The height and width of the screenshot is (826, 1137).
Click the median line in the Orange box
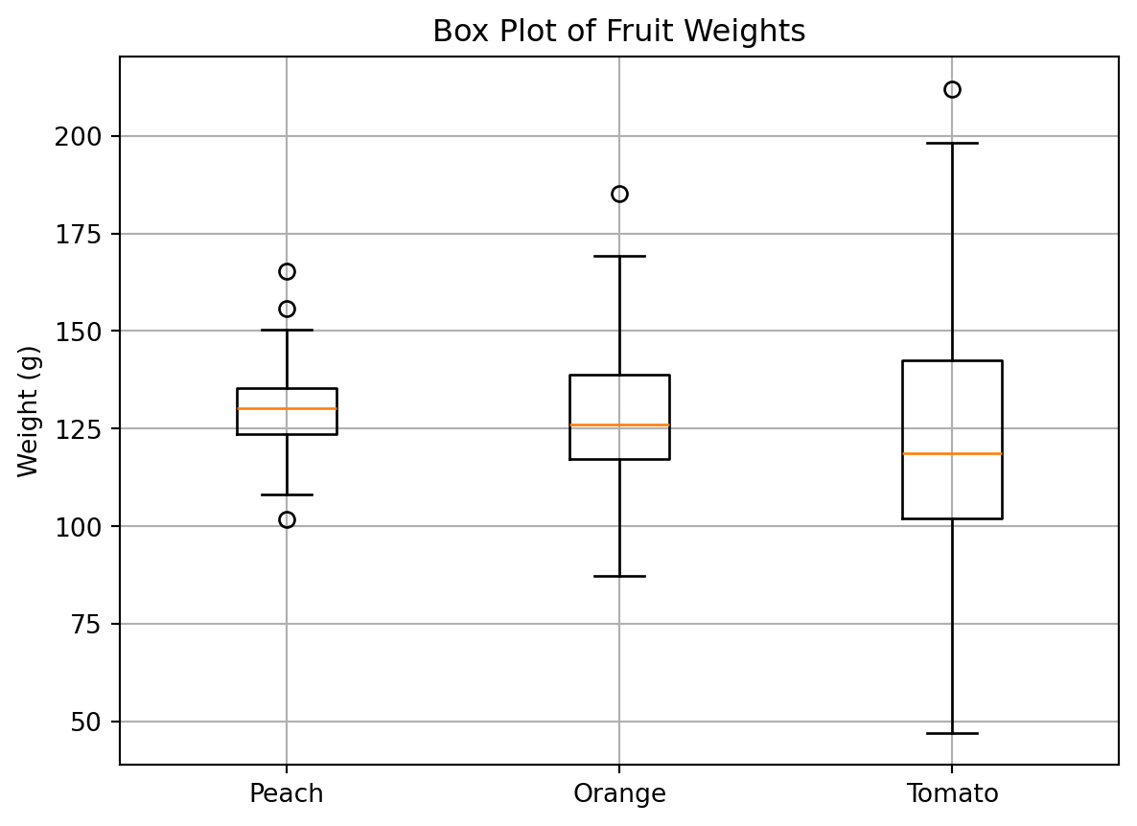(619, 424)
